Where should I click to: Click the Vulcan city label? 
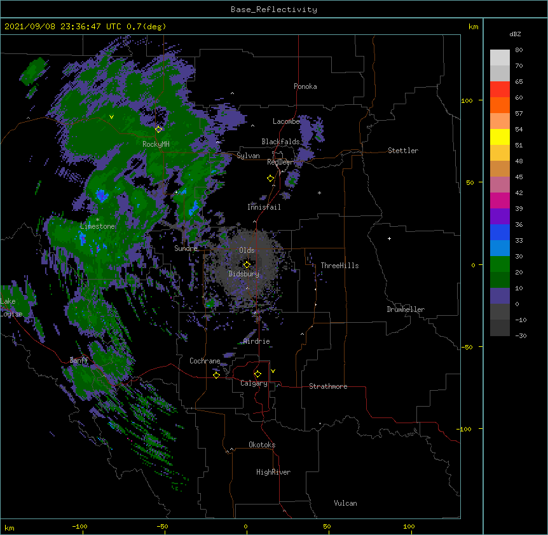pyautogui.click(x=345, y=503)
